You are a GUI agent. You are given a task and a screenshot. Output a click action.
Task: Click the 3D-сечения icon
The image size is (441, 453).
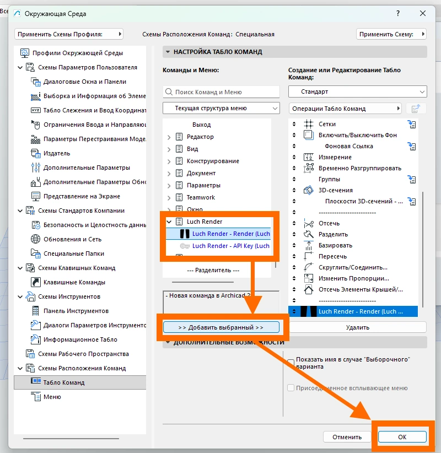click(x=308, y=190)
